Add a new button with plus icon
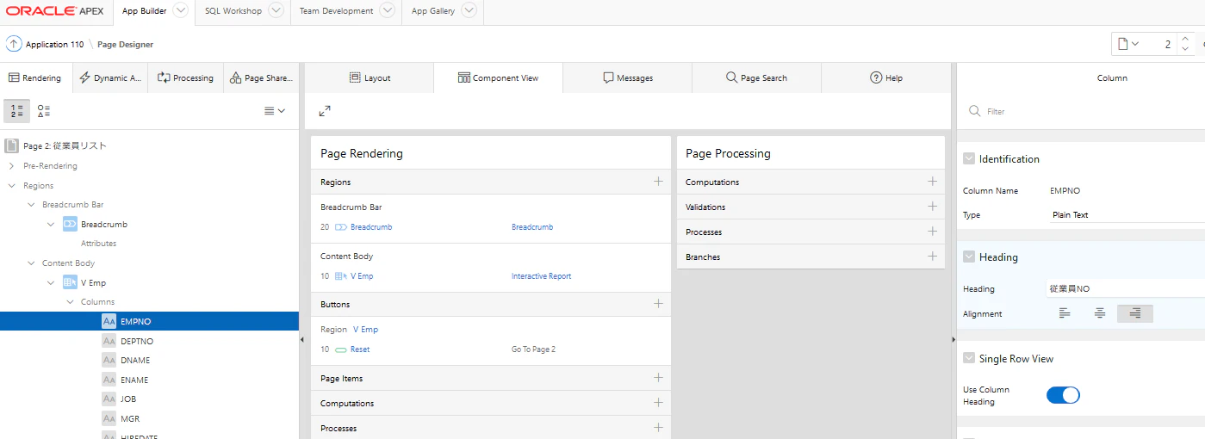The height and width of the screenshot is (439, 1205). 658,304
